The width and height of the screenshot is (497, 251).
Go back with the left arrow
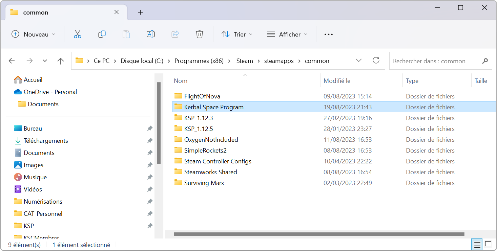(12, 61)
